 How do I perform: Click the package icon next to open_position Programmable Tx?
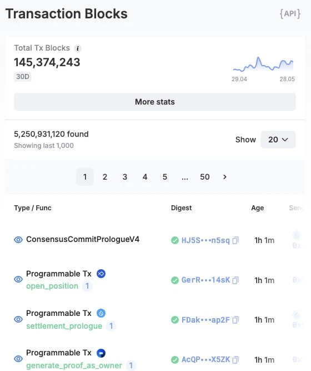[101, 274]
